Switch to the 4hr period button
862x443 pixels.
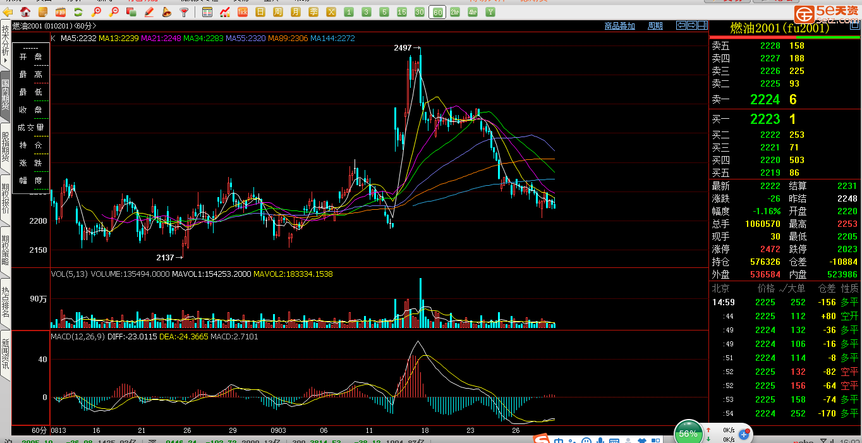(x=473, y=12)
